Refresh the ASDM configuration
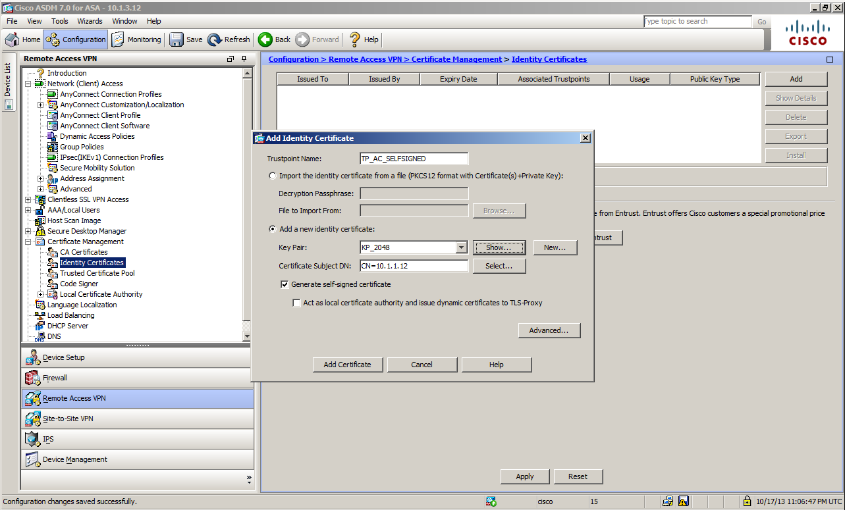845x510 pixels. point(229,39)
